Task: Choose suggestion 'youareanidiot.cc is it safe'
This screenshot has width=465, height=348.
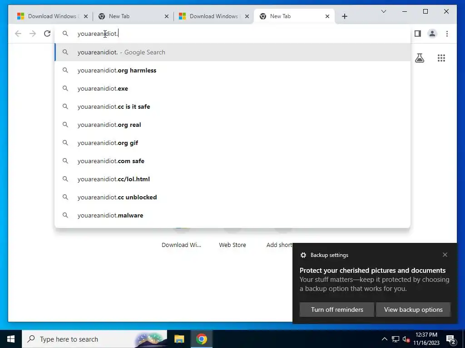Action: tap(233, 106)
